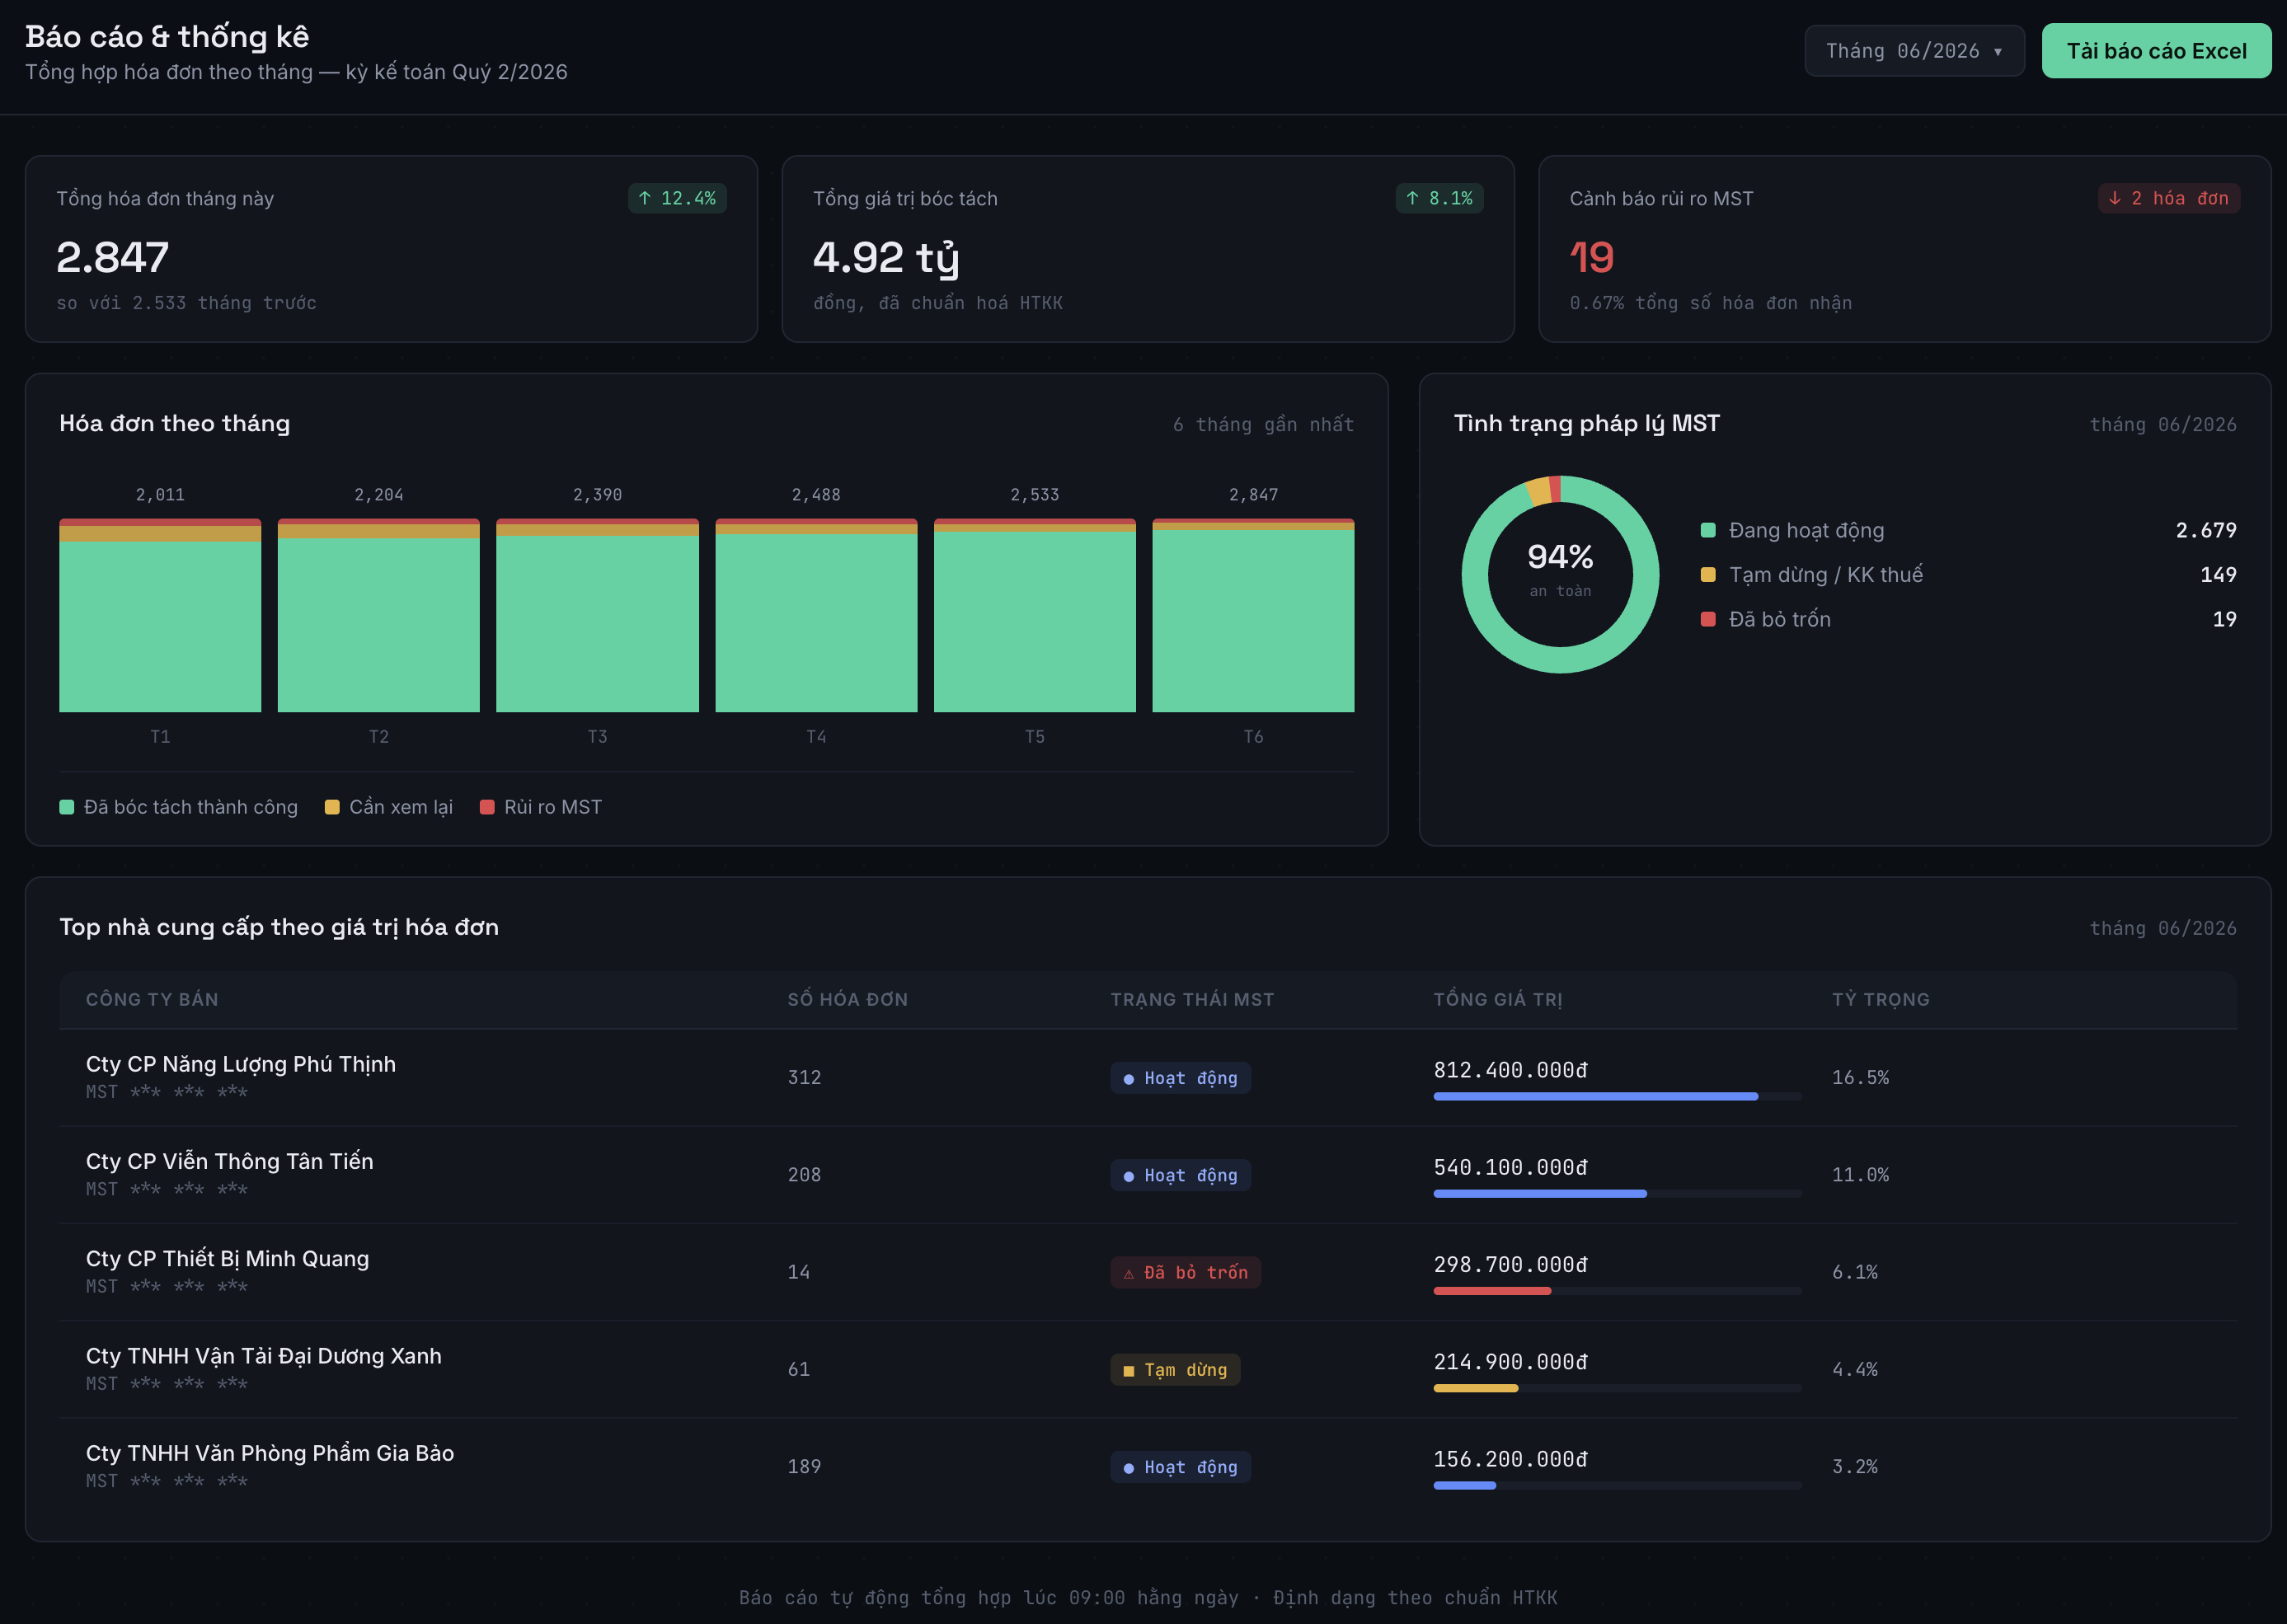Click 'Hoạt động' status badge for Phú Thịnh
Viewport: 2287px width, 1624px height.
[x=1180, y=1078]
